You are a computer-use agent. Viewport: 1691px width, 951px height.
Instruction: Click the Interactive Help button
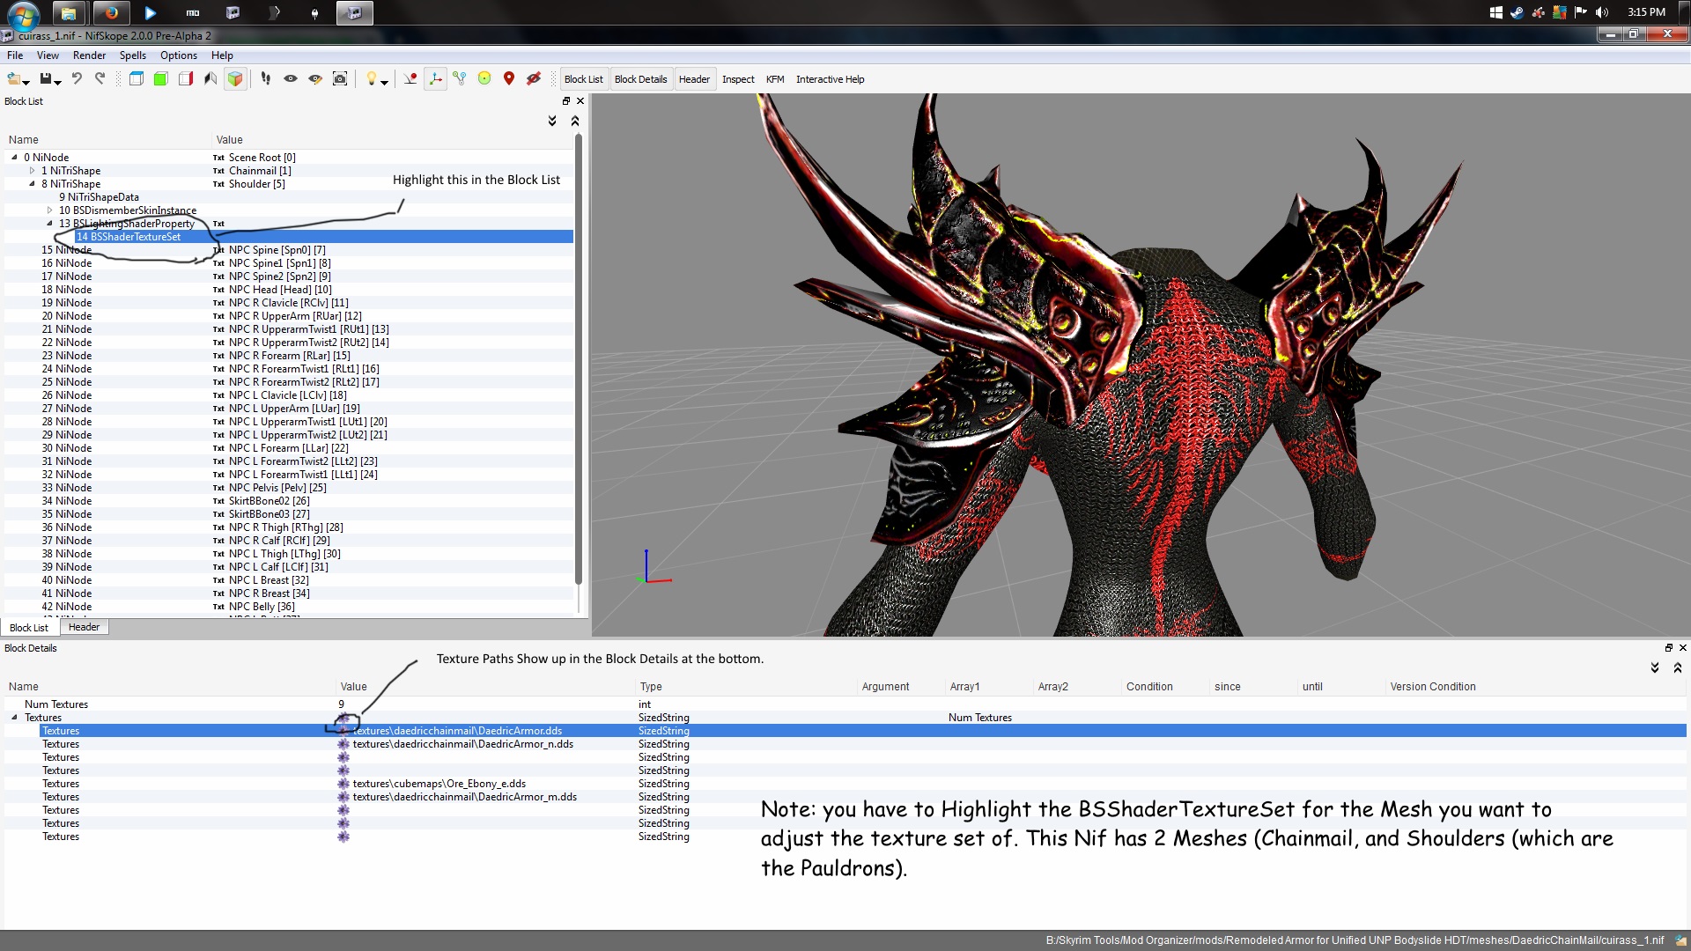829,79
